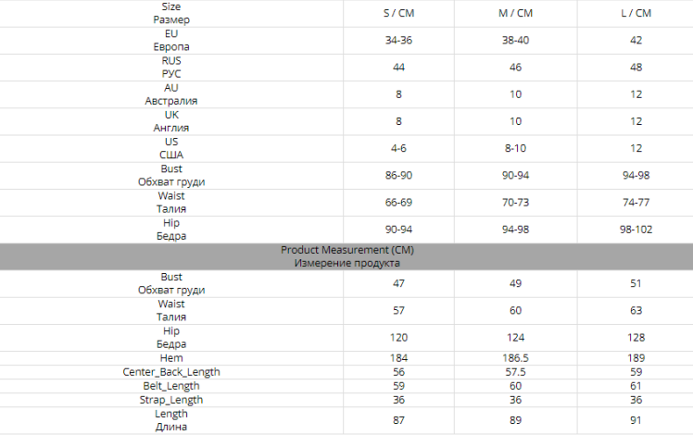
Task: Click the UK Англия row label
Action: pos(170,121)
